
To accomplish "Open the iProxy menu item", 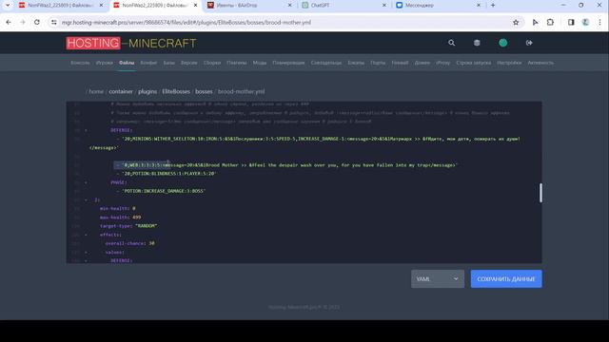I will point(442,63).
